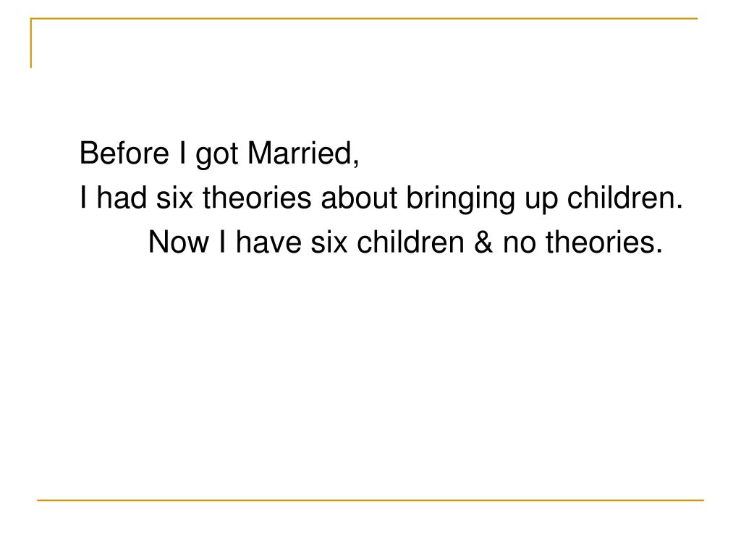
Task: Click the word "Married," on the slide
Action: click(x=303, y=153)
